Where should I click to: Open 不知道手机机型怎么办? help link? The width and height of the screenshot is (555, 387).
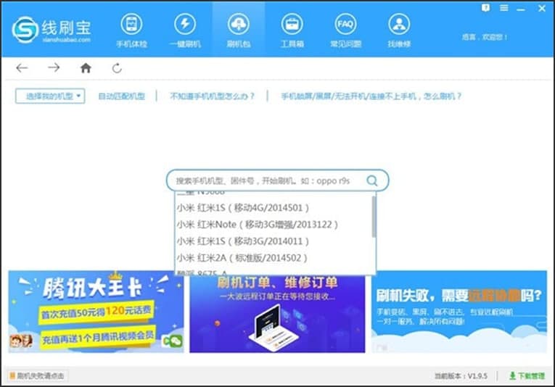pos(213,96)
